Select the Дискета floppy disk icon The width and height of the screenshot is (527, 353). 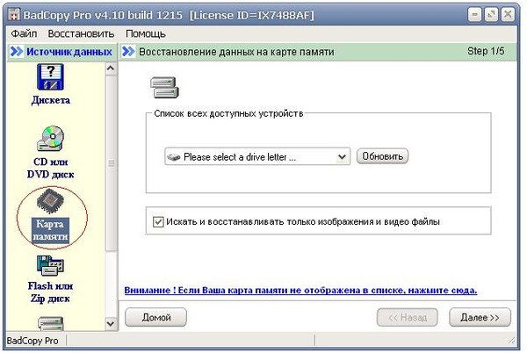(50, 77)
